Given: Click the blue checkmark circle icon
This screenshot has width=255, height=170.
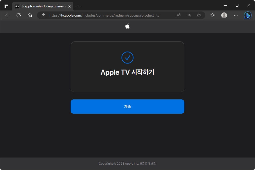Looking at the screenshot, I should point(127,58).
